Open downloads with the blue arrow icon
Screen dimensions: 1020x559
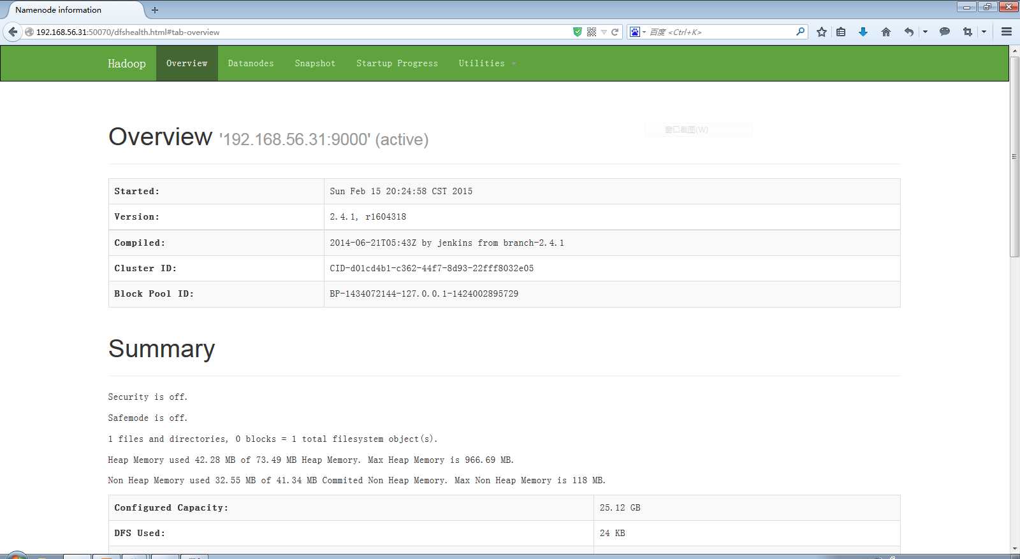863,32
